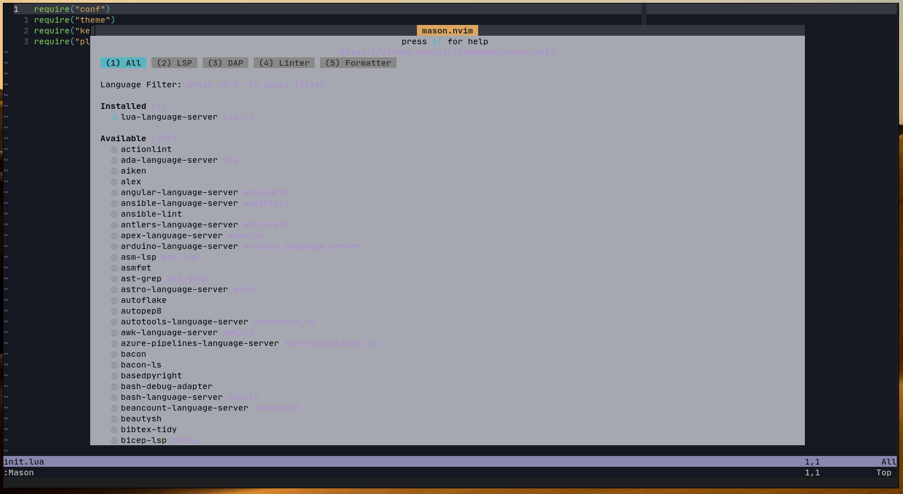Click the package icon beside autopep8
This screenshot has height=494, width=903.
coord(114,311)
